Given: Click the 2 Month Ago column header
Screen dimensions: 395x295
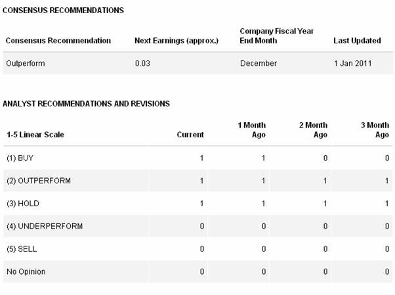Looking at the screenshot, I should [312, 129].
